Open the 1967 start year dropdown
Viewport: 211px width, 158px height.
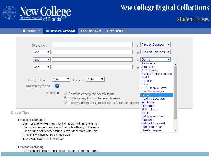pyautogui.click(x=61, y=79)
